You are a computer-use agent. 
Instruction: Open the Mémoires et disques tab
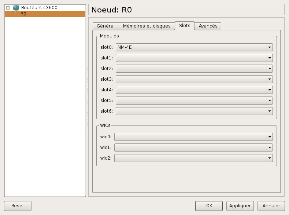click(147, 26)
